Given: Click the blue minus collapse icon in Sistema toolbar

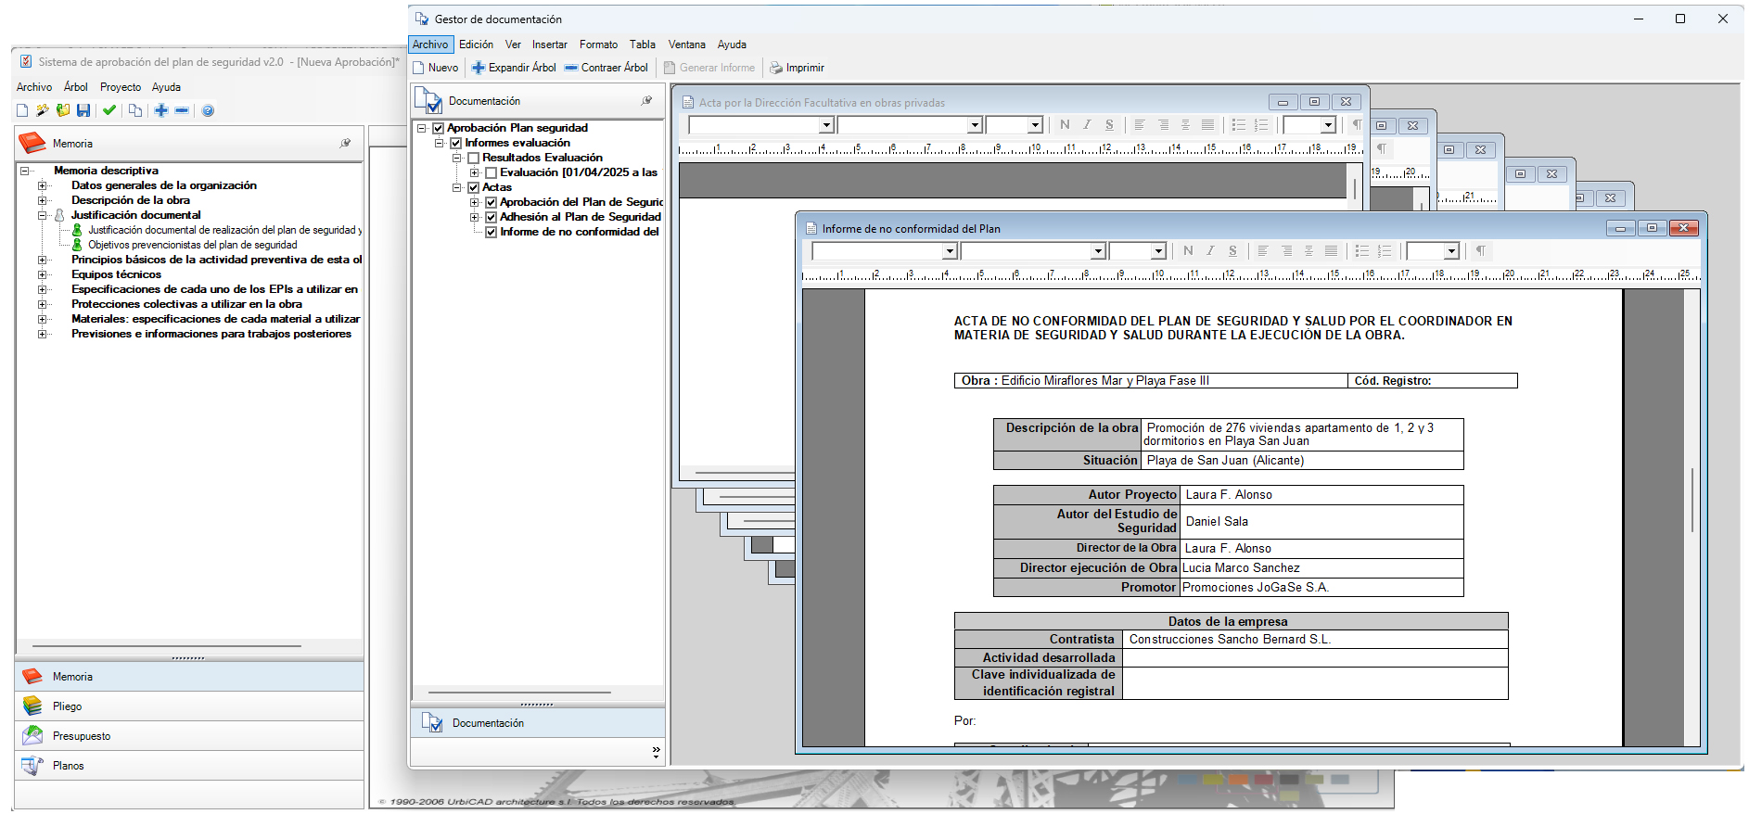Looking at the screenshot, I should (182, 110).
